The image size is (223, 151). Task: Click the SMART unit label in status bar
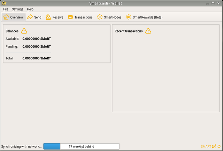pos(206,146)
